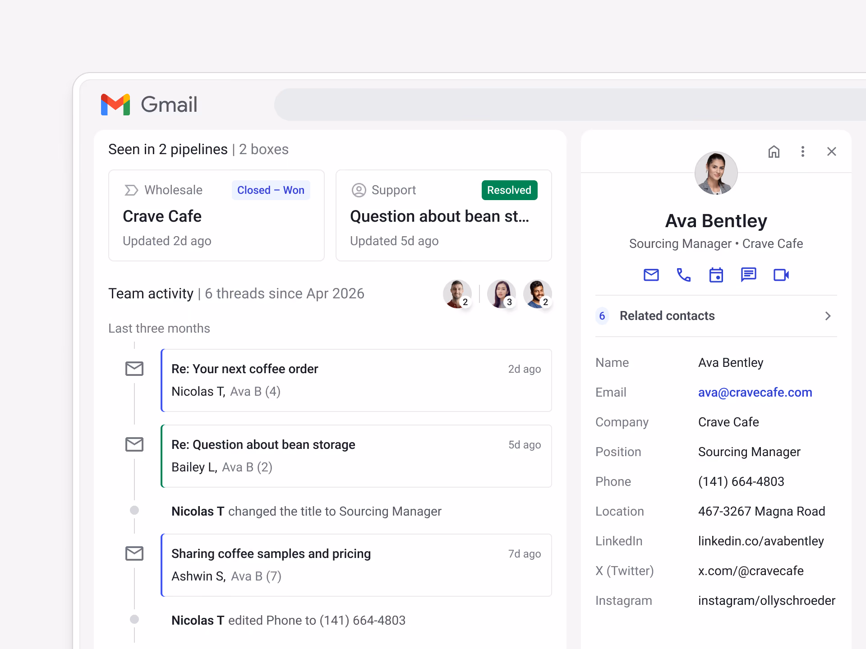Open thread Re: Question about bean storage

click(x=356, y=456)
